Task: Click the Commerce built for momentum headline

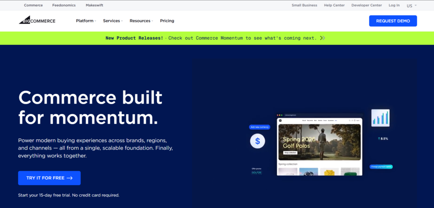Action: (x=90, y=107)
